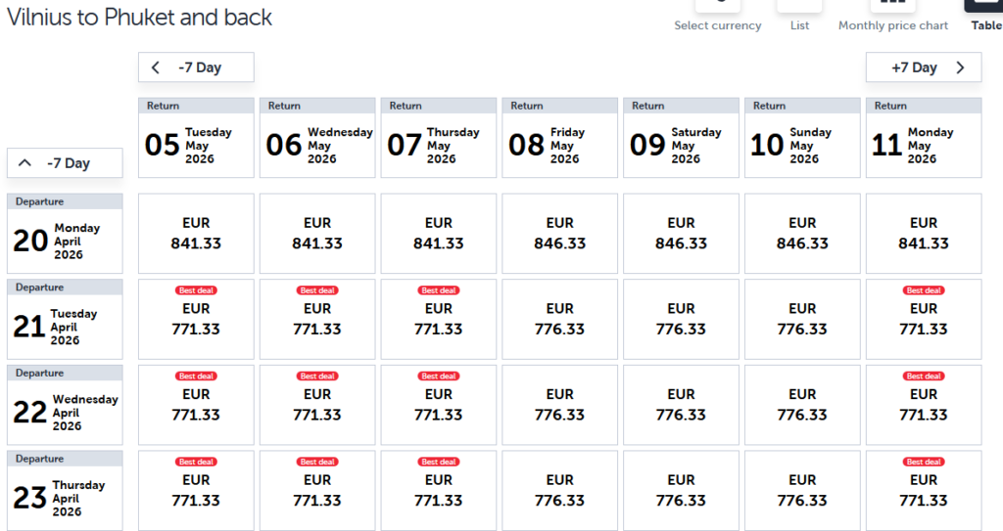The width and height of the screenshot is (1003, 531).
Task: Choose 21 April to 09 May fare EUR 776.33
Action: point(682,319)
